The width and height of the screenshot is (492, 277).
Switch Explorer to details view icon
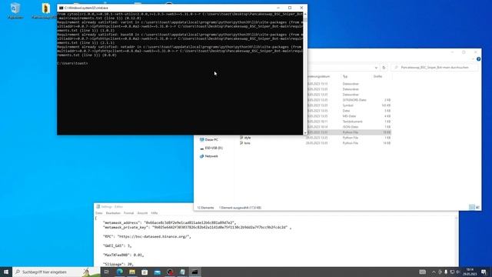(471, 207)
